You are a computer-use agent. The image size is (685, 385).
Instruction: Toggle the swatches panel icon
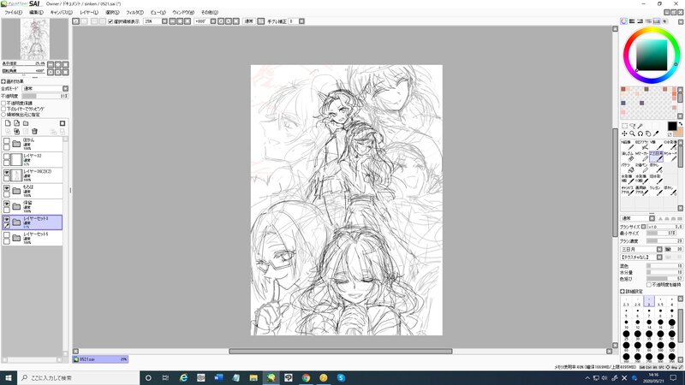657,21
